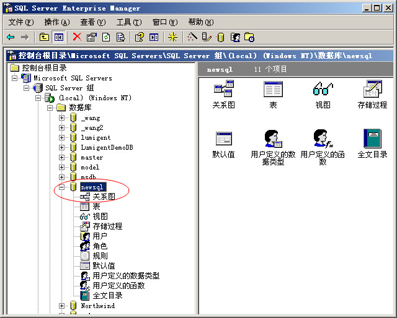Collapse the newsql database node
The height and width of the screenshot is (318, 397).
(62, 187)
